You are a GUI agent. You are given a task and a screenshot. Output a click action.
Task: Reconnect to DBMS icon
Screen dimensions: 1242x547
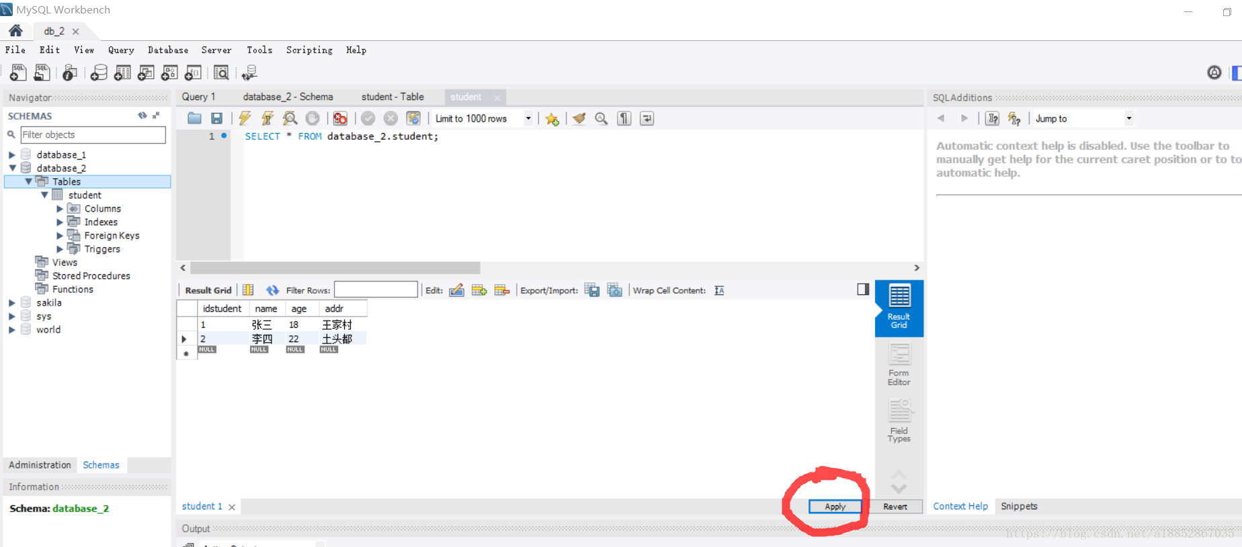(x=249, y=73)
